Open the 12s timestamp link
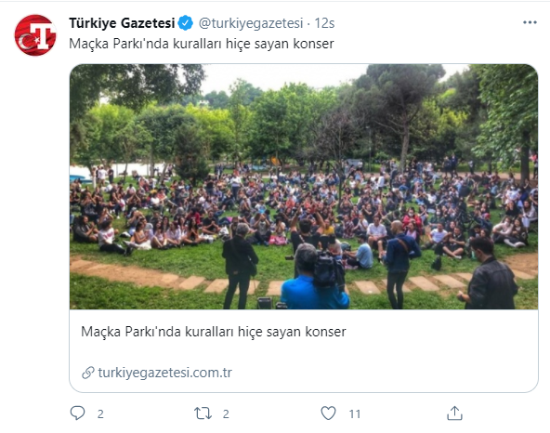 [x=324, y=23]
